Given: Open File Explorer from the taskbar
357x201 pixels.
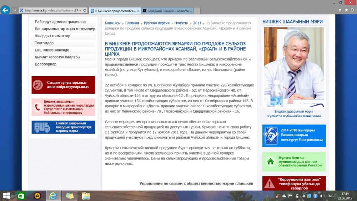Looking at the screenshot, I should point(86,196).
